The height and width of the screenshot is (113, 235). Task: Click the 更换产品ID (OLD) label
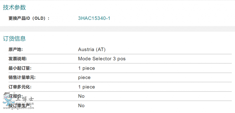coord(29,18)
